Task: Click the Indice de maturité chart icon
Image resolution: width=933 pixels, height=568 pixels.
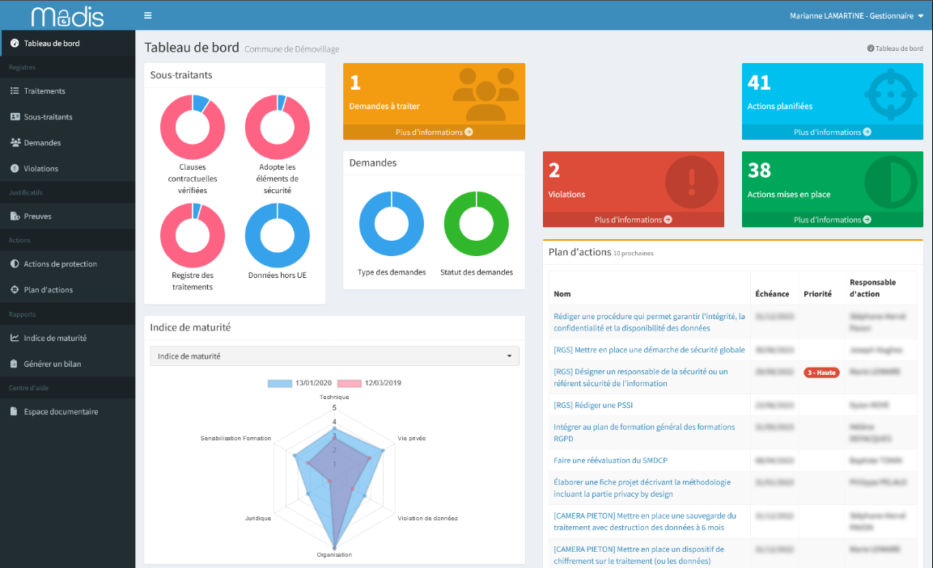Action: tap(15, 338)
